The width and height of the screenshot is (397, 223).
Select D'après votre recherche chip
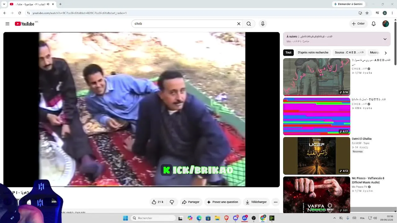coord(313,53)
